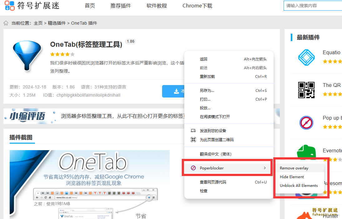The image size is (342, 219).
Task: Select Unblock All Elements option
Action: (x=299, y=185)
